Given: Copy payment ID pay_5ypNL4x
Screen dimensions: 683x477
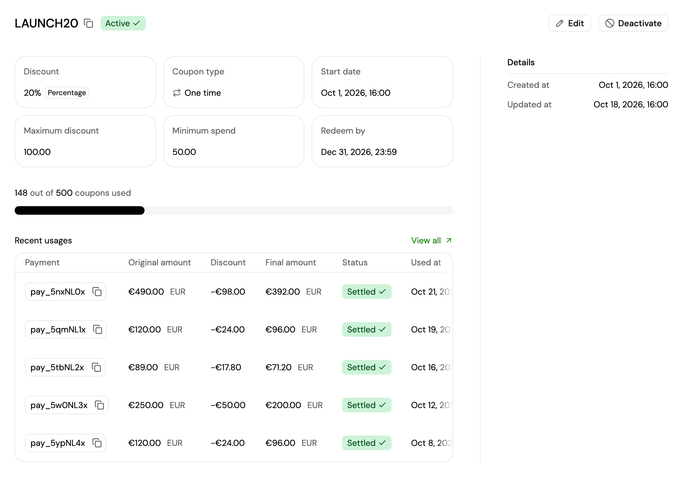Looking at the screenshot, I should click(x=97, y=443).
